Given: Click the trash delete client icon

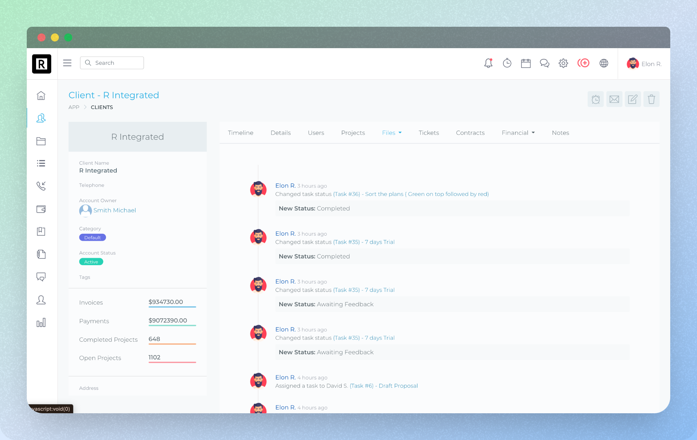Looking at the screenshot, I should 651,99.
